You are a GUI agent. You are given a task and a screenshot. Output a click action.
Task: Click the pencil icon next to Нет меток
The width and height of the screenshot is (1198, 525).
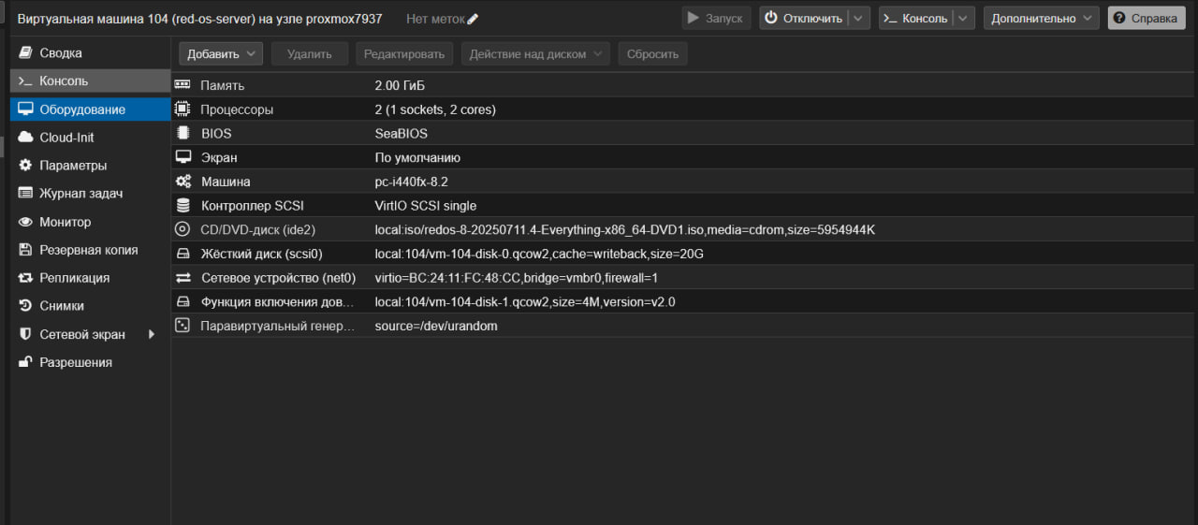tap(473, 19)
